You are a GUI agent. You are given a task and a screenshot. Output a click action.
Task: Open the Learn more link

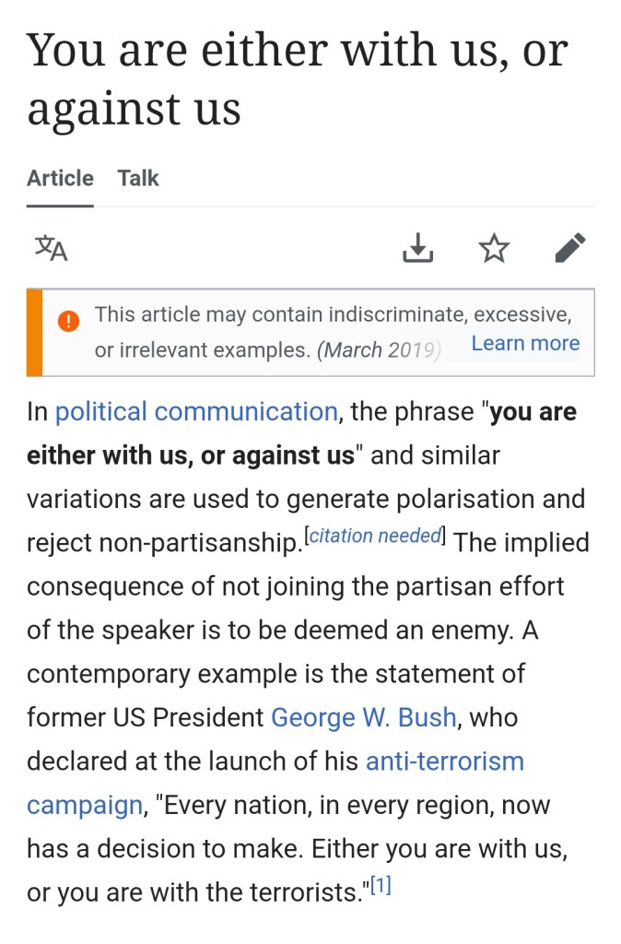525,343
